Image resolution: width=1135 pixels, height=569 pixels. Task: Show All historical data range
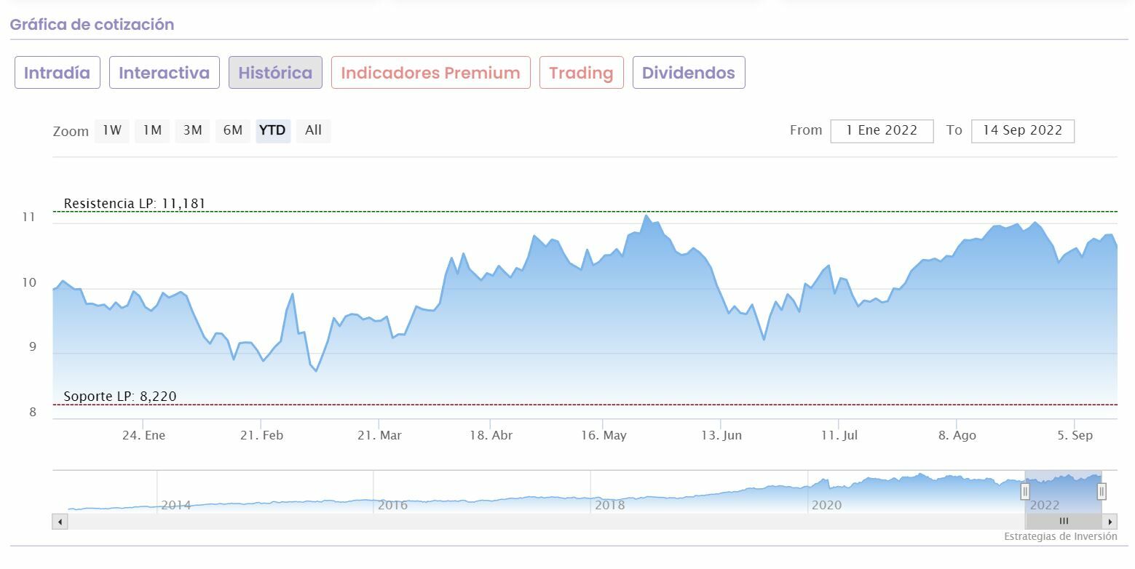click(x=314, y=131)
